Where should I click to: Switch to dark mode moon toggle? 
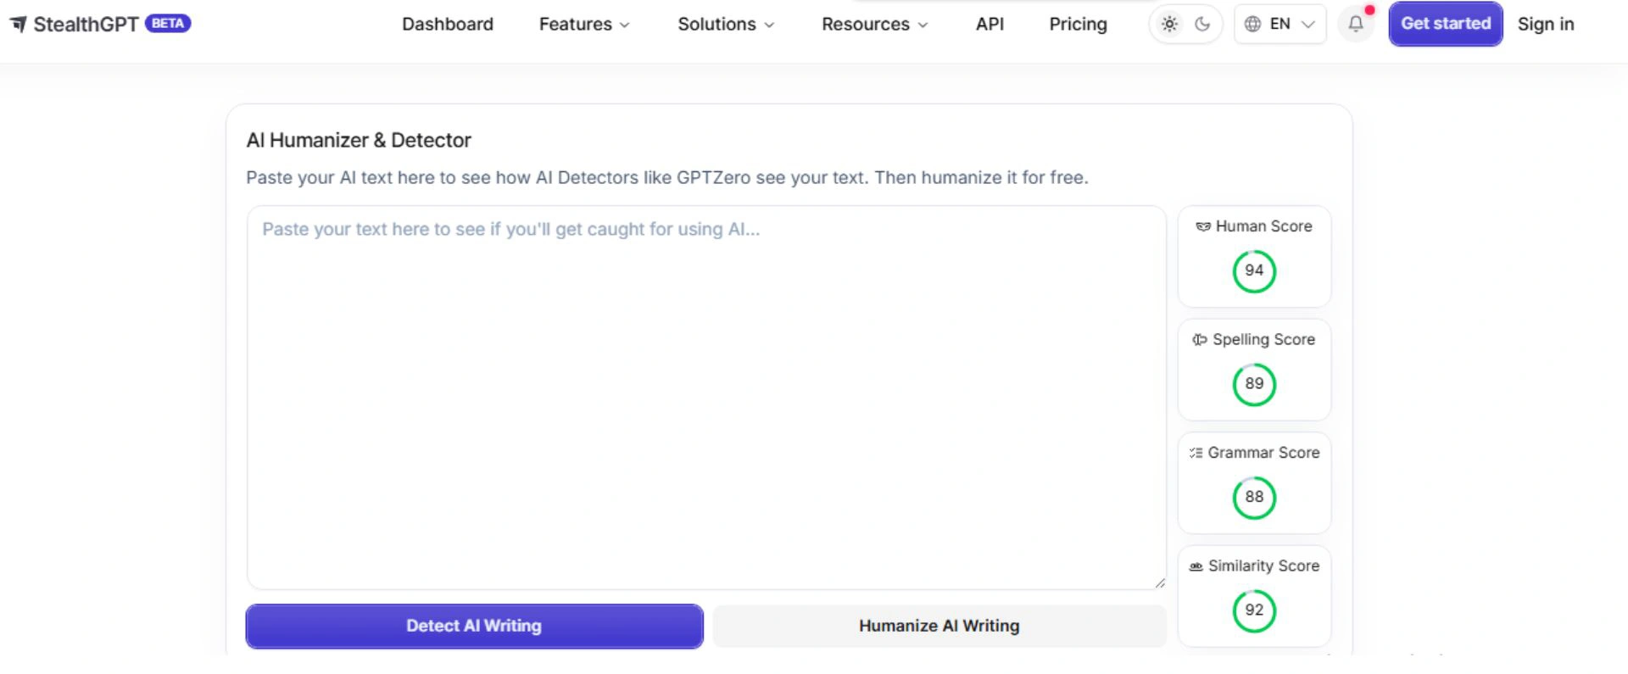point(1202,24)
